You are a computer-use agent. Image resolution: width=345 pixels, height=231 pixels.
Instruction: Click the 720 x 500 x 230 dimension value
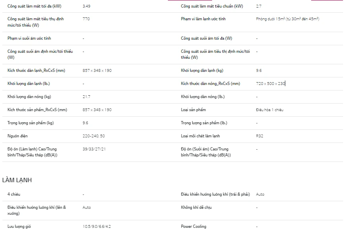[271, 84]
